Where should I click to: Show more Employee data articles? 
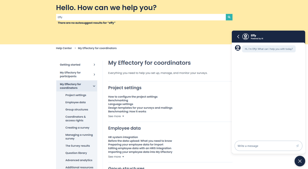[x=116, y=157]
